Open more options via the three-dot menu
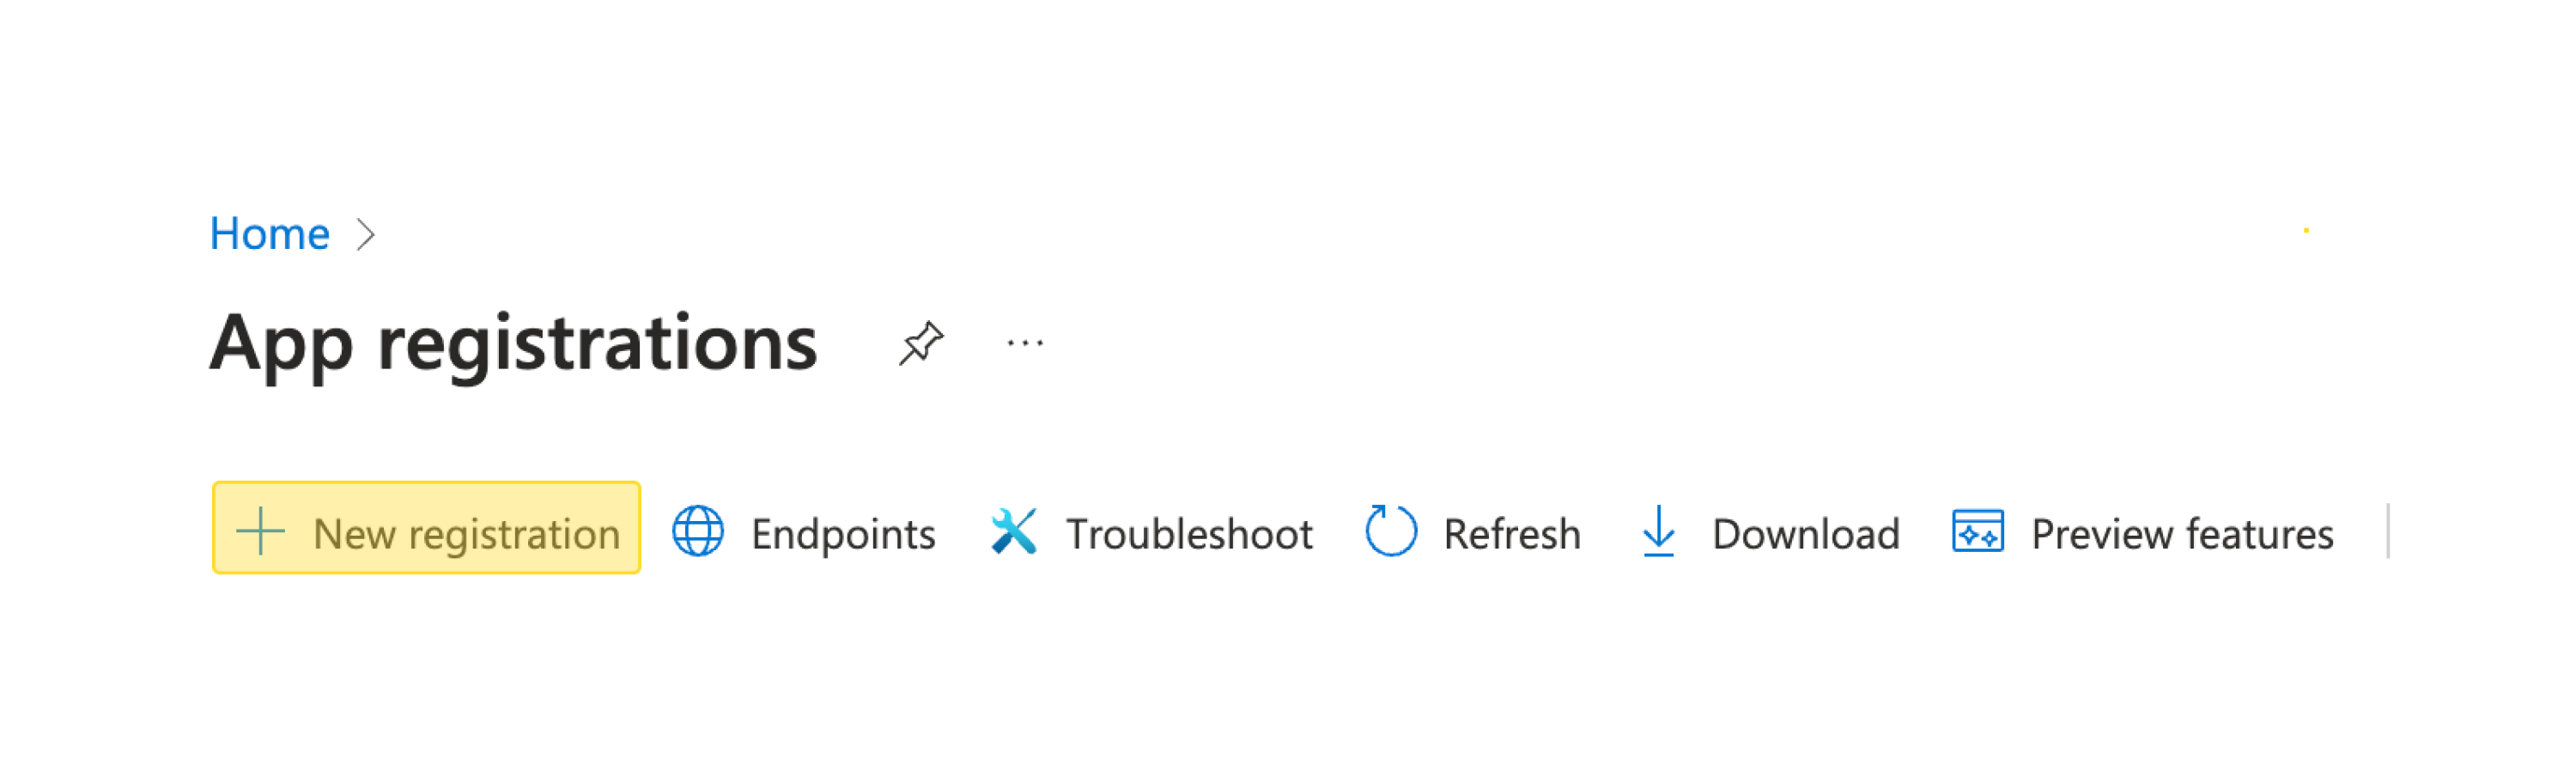 (1024, 345)
